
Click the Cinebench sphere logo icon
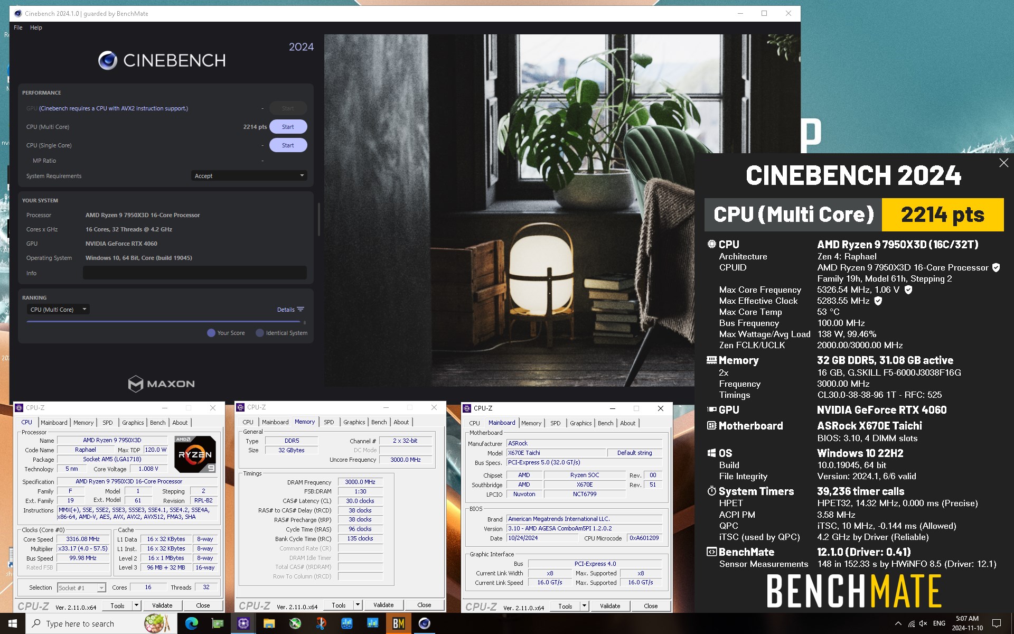(108, 61)
